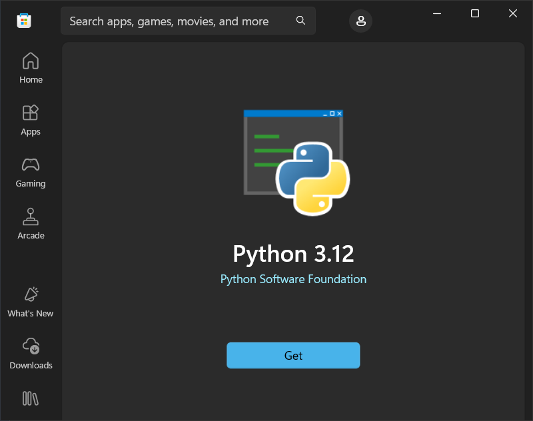This screenshot has width=533, height=421.
Task: Open the user account profile icon
Action: 360,21
